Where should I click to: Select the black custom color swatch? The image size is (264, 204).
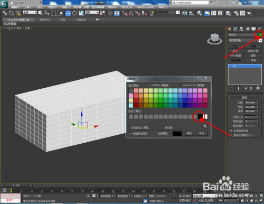click(x=200, y=116)
